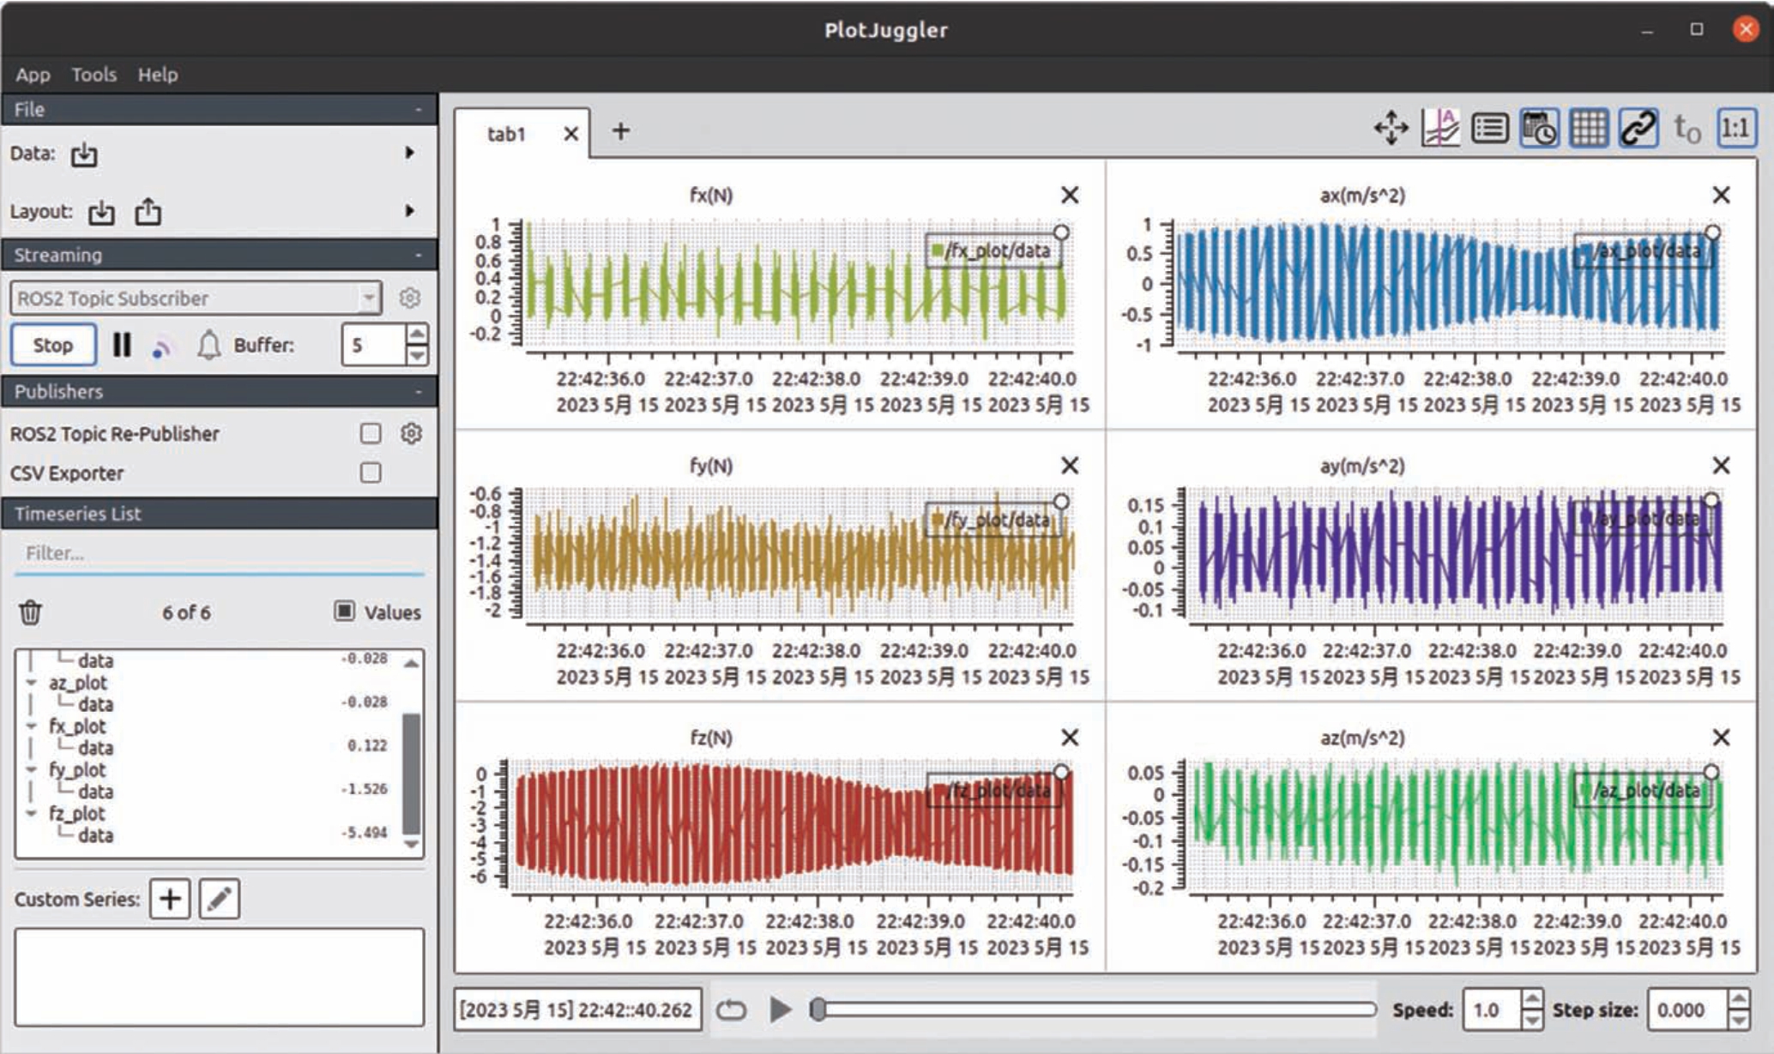The width and height of the screenshot is (1774, 1054).
Task: Toggle the legend list toolbar icon
Action: point(1490,129)
